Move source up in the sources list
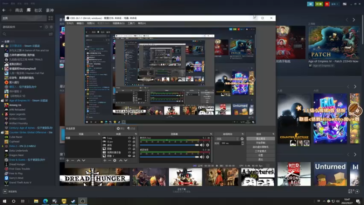364x205 pixels. pos(121,160)
